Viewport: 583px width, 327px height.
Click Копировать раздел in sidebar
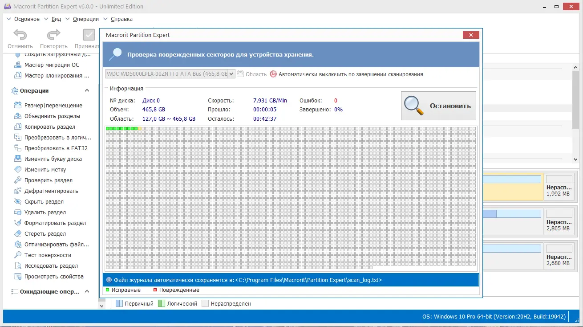click(45, 127)
